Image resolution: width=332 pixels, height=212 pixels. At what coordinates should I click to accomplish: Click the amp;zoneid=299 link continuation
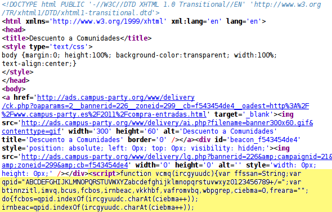[65, 165]
